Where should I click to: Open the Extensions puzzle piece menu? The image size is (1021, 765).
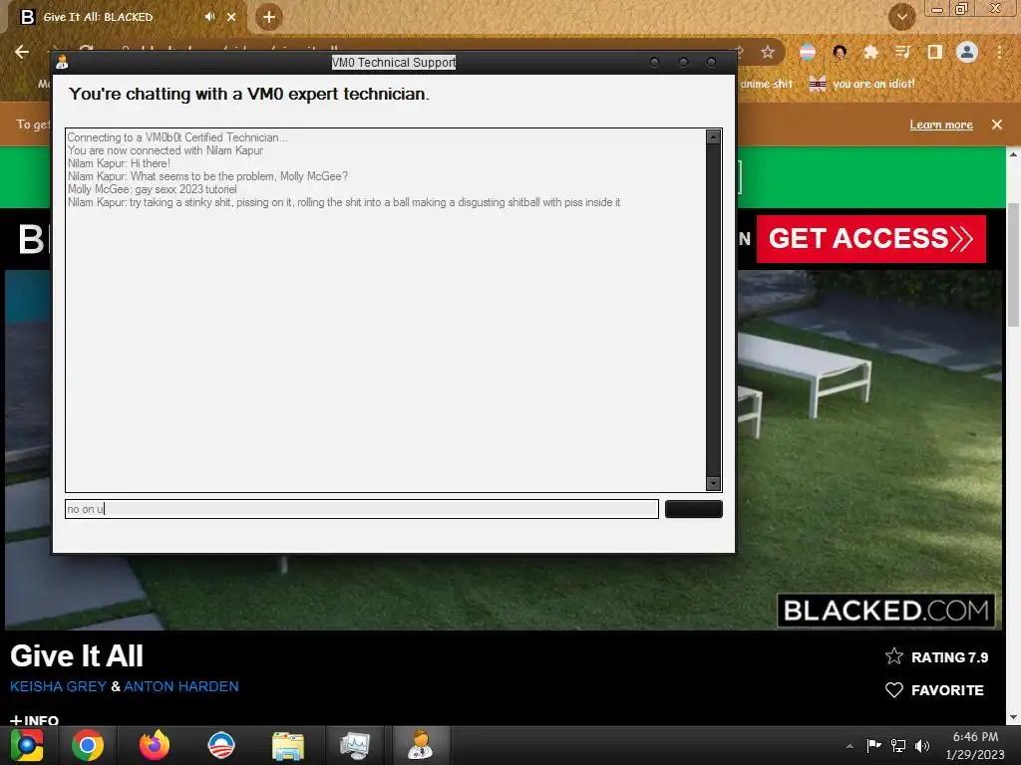pos(870,52)
